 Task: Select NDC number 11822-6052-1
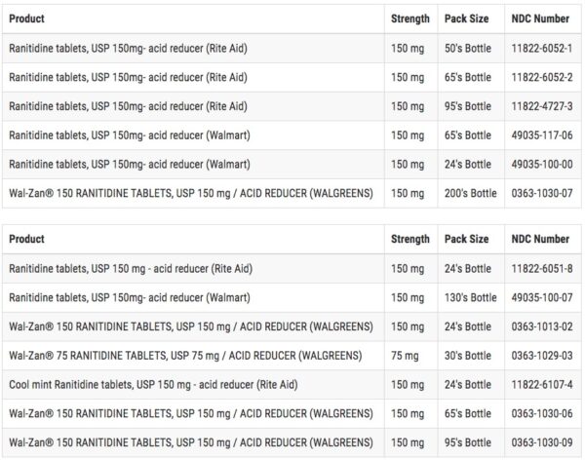pyautogui.click(x=541, y=48)
